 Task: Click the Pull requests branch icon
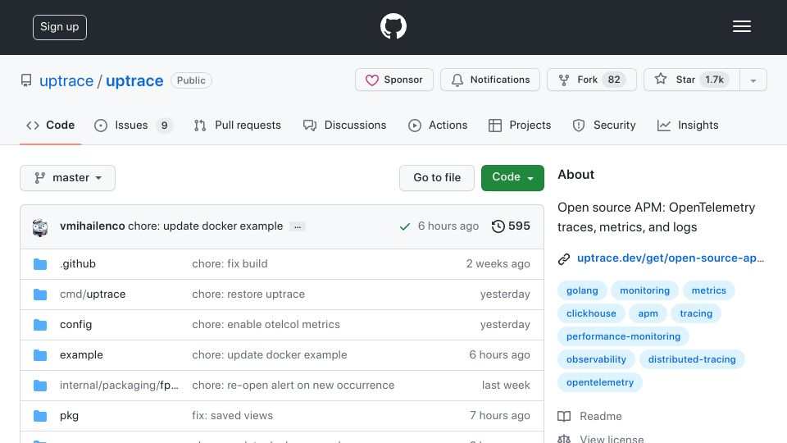(x=200, y=125)
